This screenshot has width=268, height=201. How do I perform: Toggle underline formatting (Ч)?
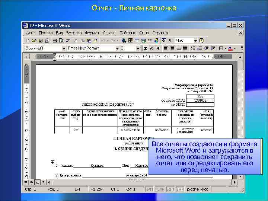[158, 48]
